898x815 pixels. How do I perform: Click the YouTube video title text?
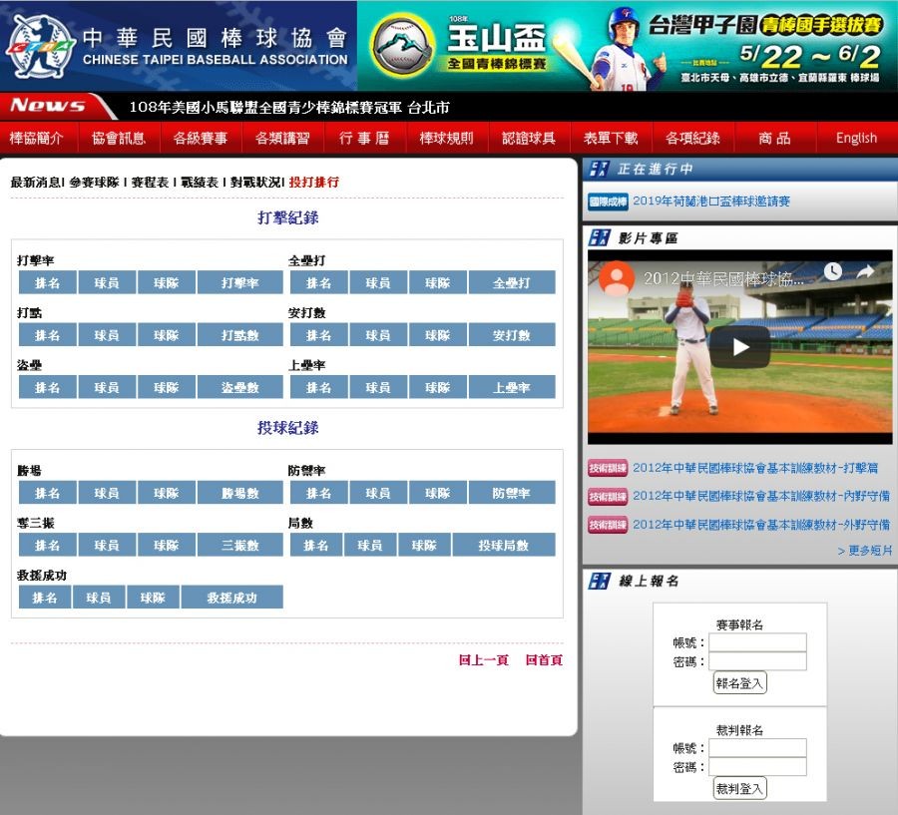tap(723, 279)
